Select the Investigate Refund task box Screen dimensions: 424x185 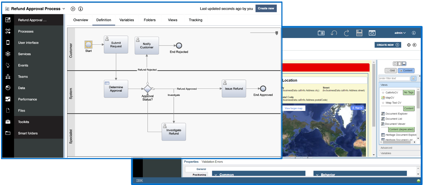[174, 132]
